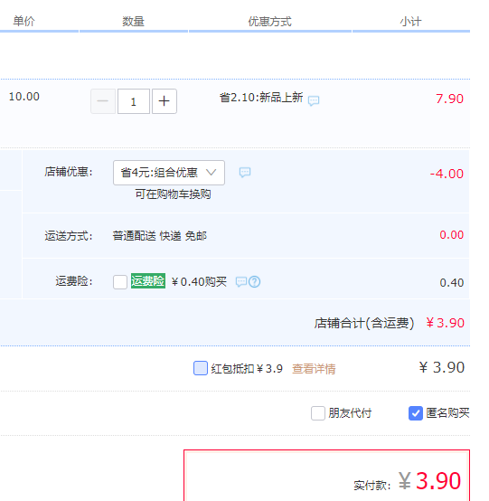Click the quantity input field showing 1
This screenshot has height=501, width=489.
click(134, 101)
